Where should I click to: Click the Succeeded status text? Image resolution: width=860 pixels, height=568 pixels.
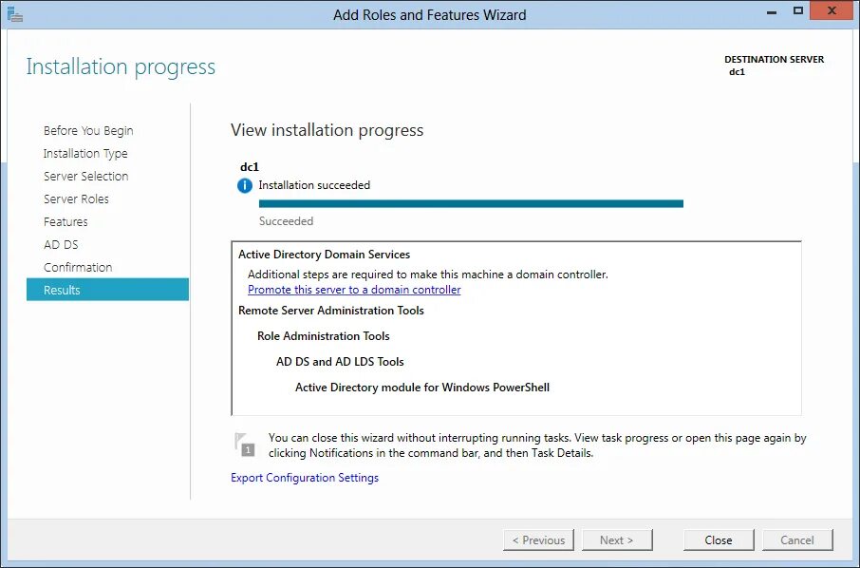[287, 221]
